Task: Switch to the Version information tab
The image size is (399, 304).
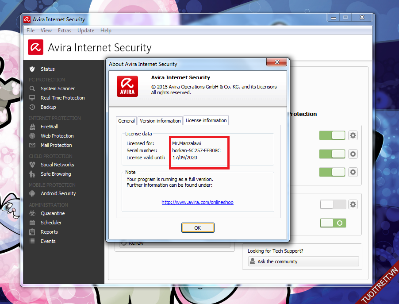Action: (x=160, y=121)
